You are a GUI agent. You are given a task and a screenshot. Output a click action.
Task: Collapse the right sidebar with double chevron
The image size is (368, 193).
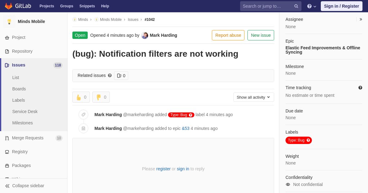pos(361,19)
